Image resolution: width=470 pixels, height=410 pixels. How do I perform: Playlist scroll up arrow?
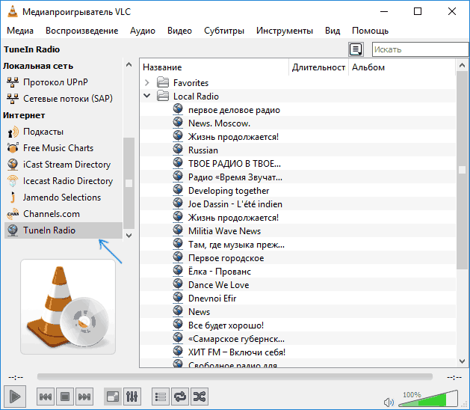point(462,65)
